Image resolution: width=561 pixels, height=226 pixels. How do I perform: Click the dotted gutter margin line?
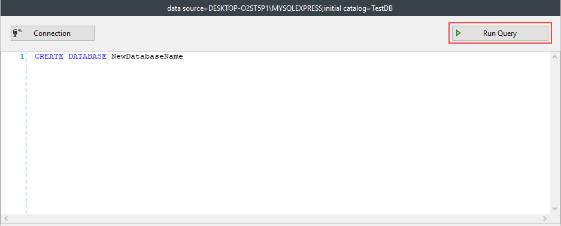click(x=26, y=133)
